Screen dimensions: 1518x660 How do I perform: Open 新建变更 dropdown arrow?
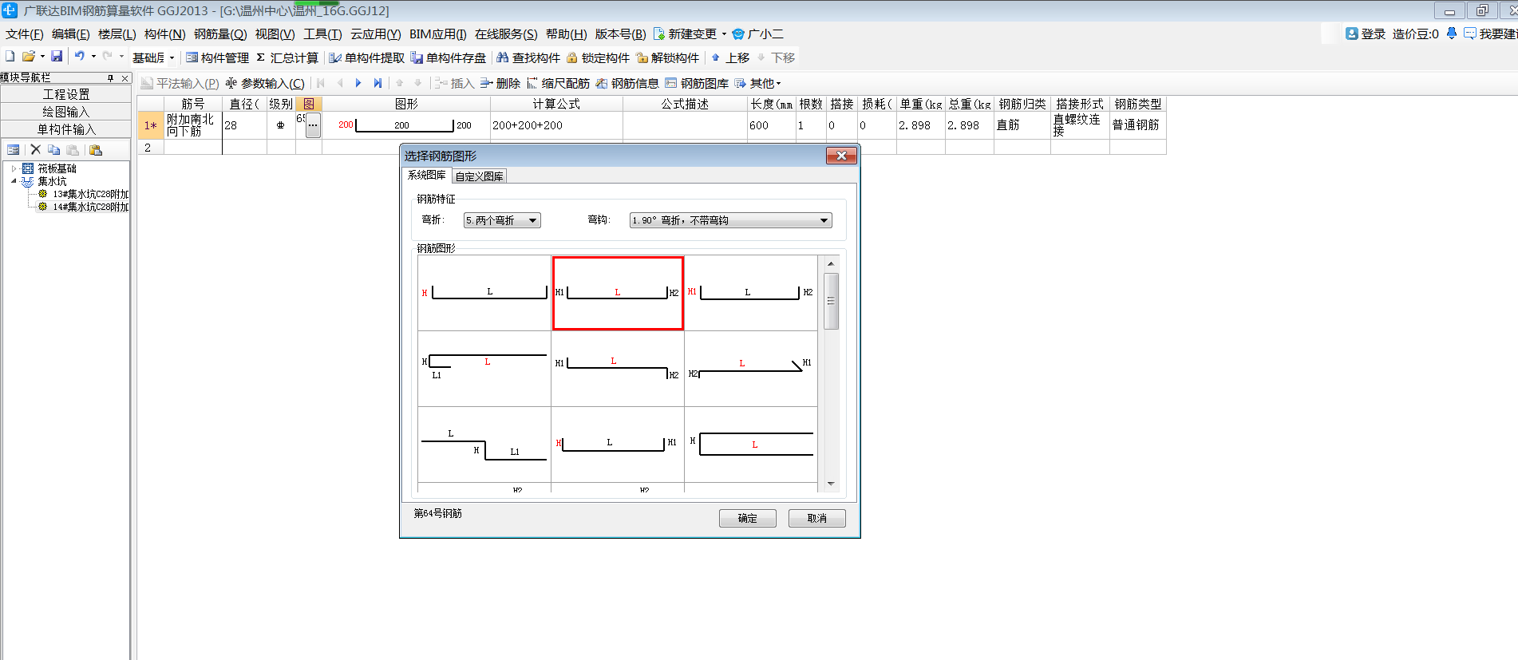pos(724,34)
